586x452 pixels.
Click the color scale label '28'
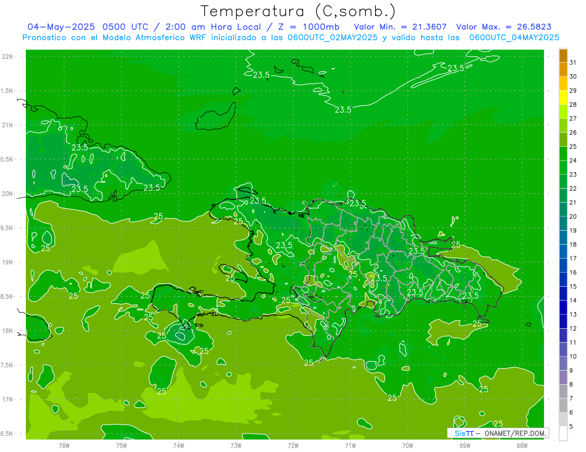point(573,104)
